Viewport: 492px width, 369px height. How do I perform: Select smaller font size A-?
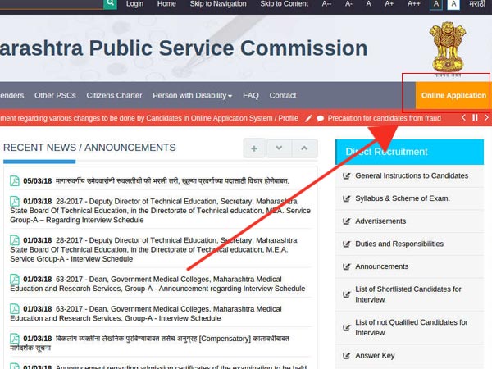point(348,4)
